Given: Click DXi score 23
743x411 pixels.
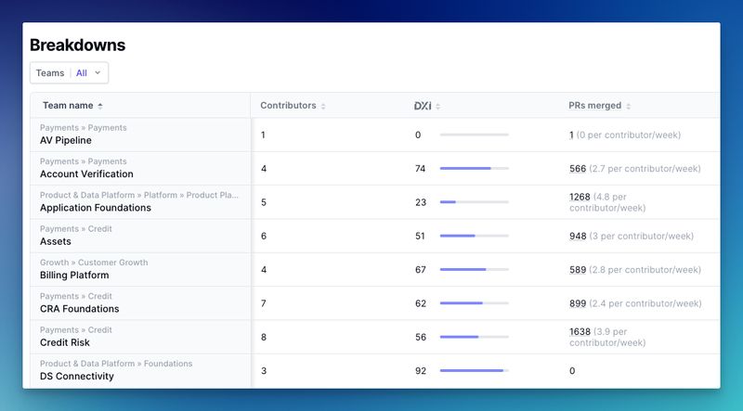Looking at the screenshot, I should [x=421, y=202].
